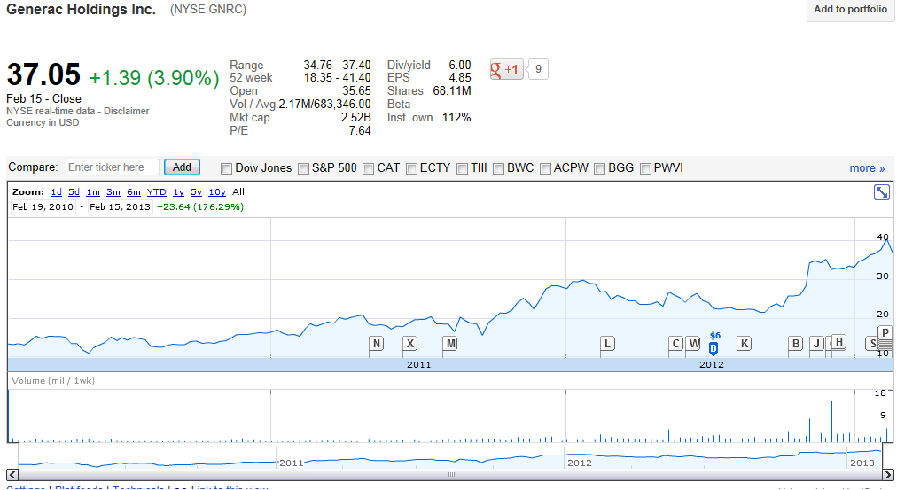The image size is (897, 490).
Task: Focus the Enter ticker here field
Action: [112, 167]
